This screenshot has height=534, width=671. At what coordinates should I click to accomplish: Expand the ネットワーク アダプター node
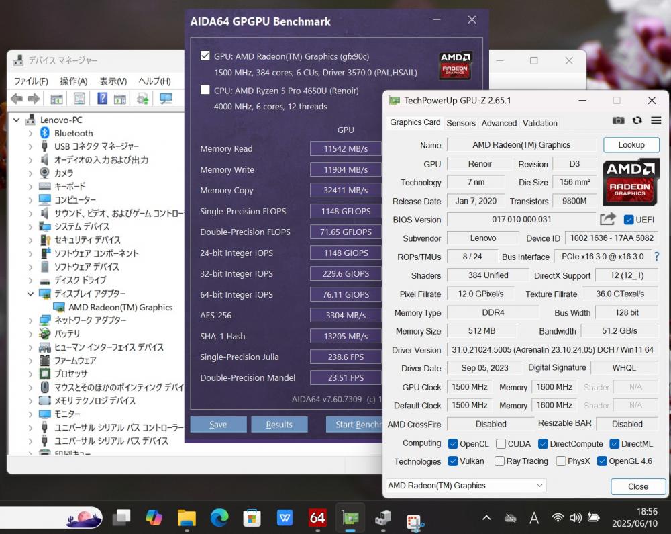(30, 320)
